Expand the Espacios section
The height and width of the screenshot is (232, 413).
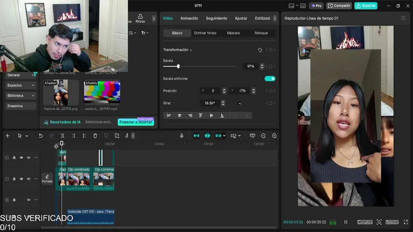pos(21,85)
